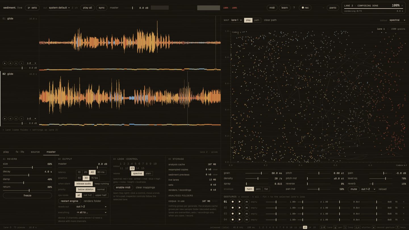Screen dimensions: 409x230
Task: Set latency to 20 ms
Action: pos(85,172)
